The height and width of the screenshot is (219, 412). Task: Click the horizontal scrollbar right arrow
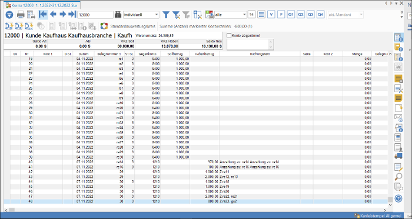pyautogui.click(x=385, y=210)
